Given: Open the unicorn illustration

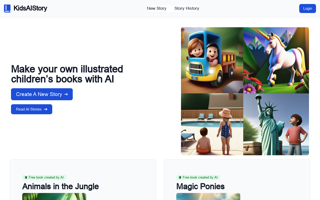Looking at the screenshot, I should 276,60.
